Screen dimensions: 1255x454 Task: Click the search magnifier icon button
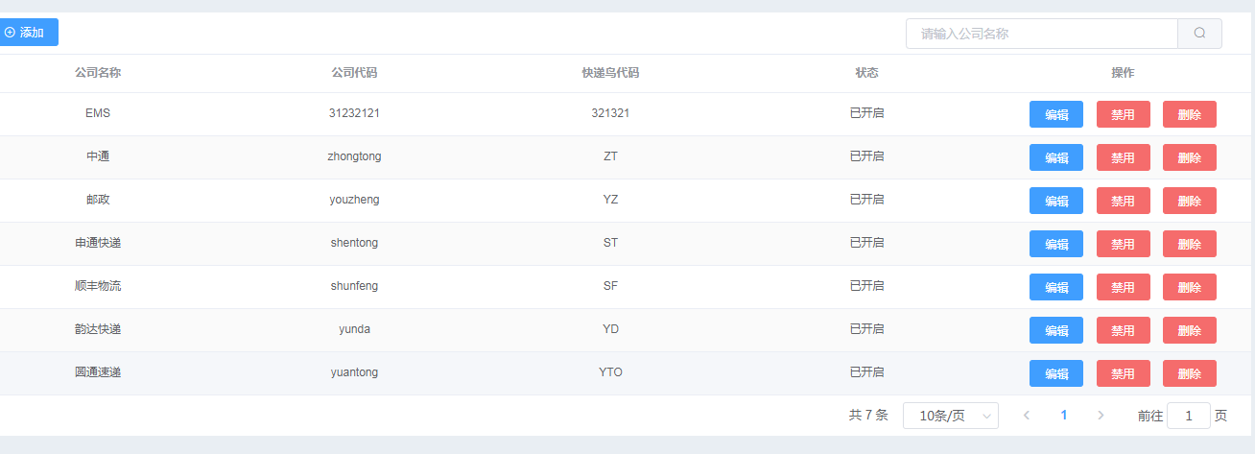tap(1199, 34)
